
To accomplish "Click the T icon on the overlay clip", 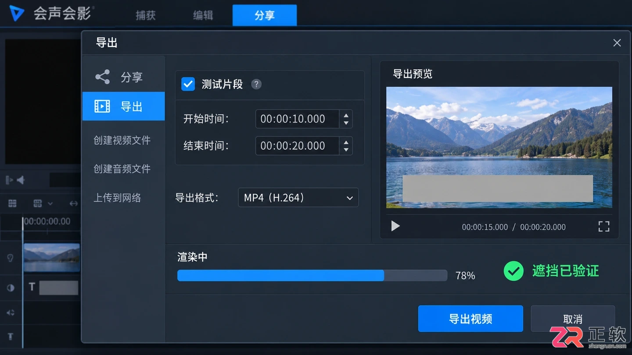I will (x=32, y=287).
